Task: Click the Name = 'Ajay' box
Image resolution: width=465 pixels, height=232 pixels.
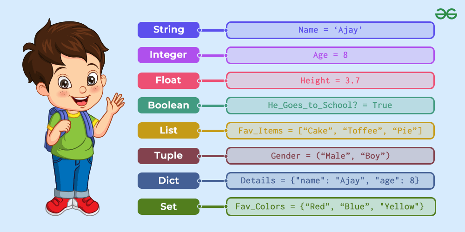Action: pyautogui.click(x=330, y=30)
